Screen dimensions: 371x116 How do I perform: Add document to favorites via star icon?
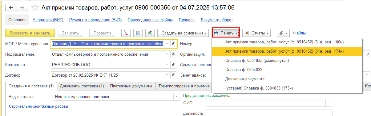coord(35,7)
